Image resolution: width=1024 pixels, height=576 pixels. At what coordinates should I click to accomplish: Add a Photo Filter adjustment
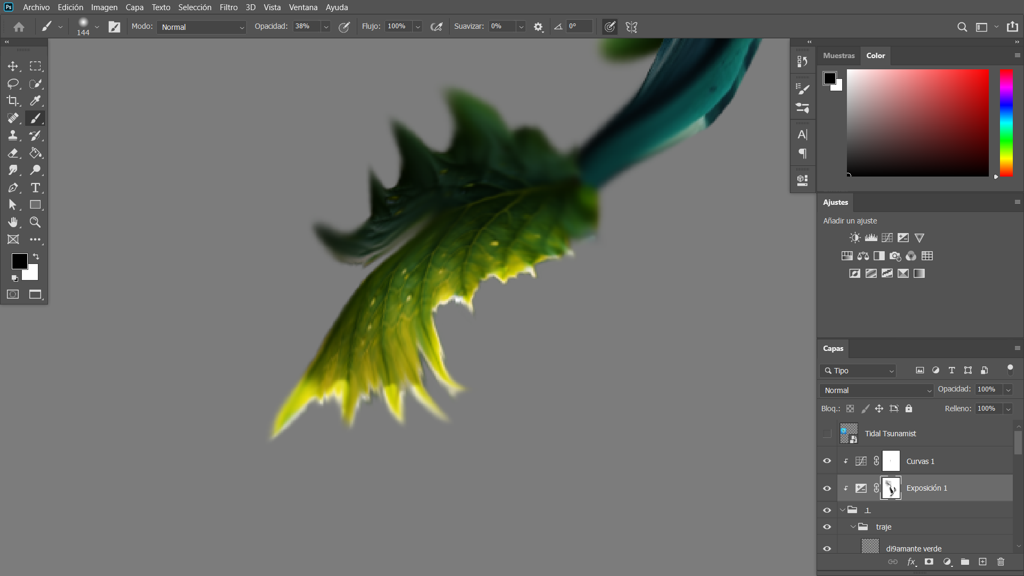point(895,256)
